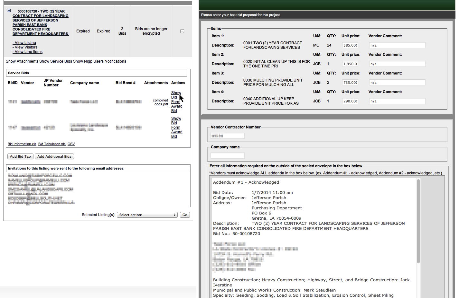This screenshot has width=459, height=298.
Task: Click the Attachments column header
Action: [x=156, y=83]
